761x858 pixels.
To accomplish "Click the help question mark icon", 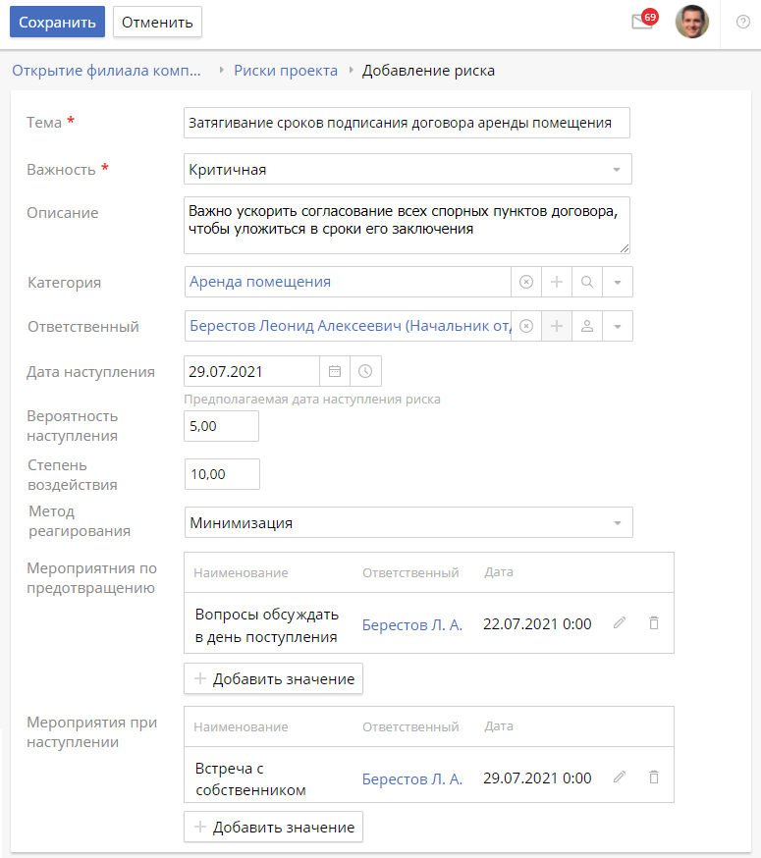I will pyautogui.click(x=742, y=22).
